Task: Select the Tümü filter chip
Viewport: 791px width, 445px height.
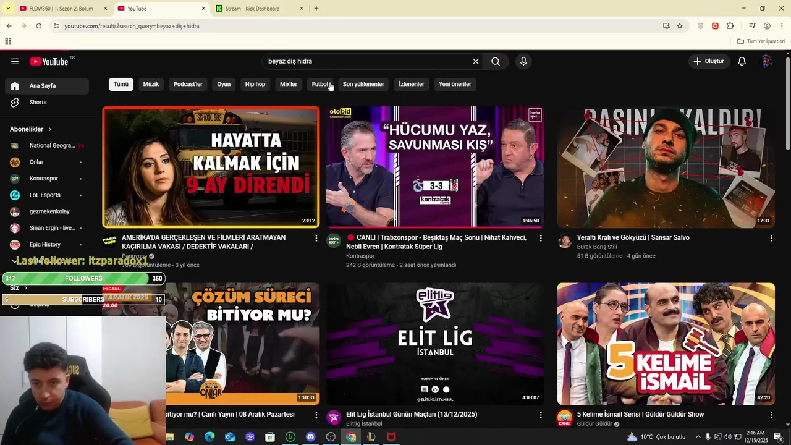Action: pos(121,84)
